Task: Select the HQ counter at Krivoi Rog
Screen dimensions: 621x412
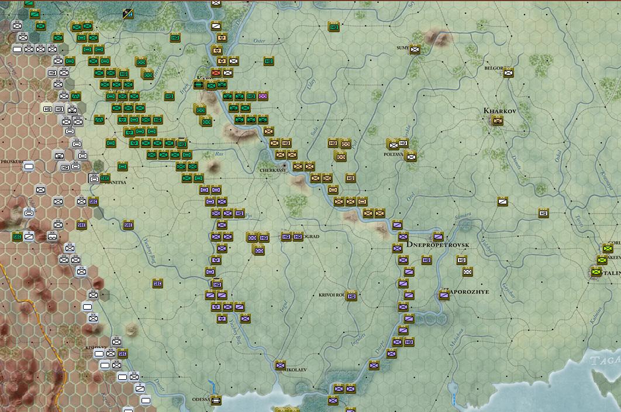Action: pyautogui.click(x=351, y=296)
